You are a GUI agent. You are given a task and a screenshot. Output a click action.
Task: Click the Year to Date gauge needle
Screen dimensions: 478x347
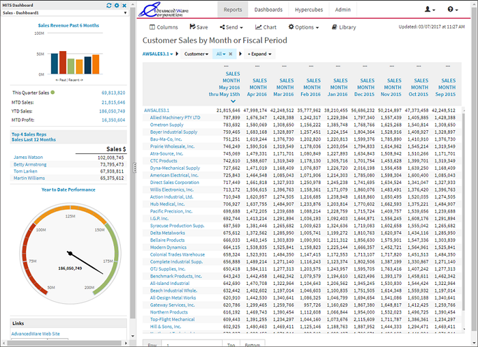pos(86,263)
